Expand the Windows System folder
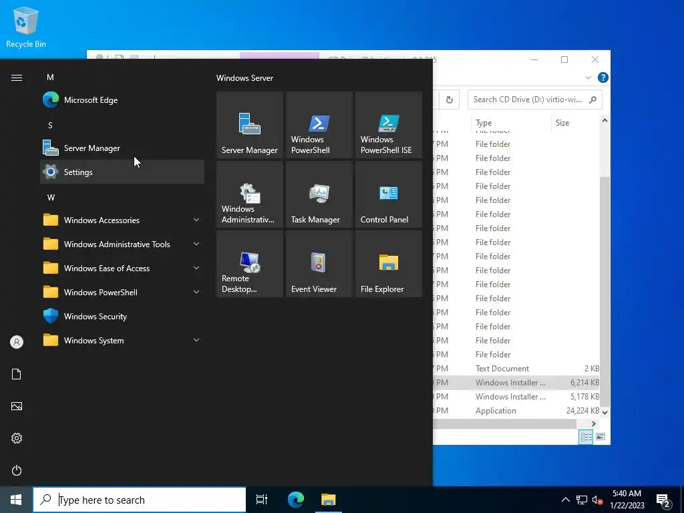 click(122, 340)
